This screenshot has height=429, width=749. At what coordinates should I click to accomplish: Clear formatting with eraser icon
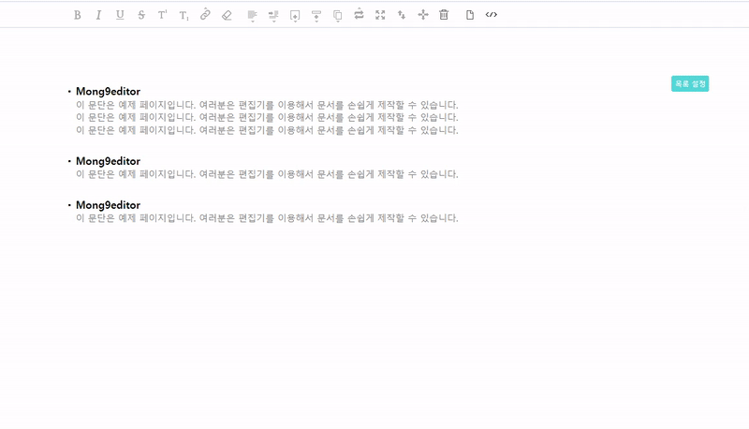point(227,15)
